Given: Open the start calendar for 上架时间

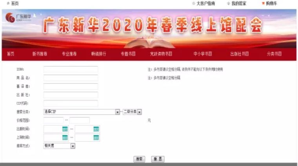Looking at the screenshot, I should pyautogui.click(x=65, y=137).
